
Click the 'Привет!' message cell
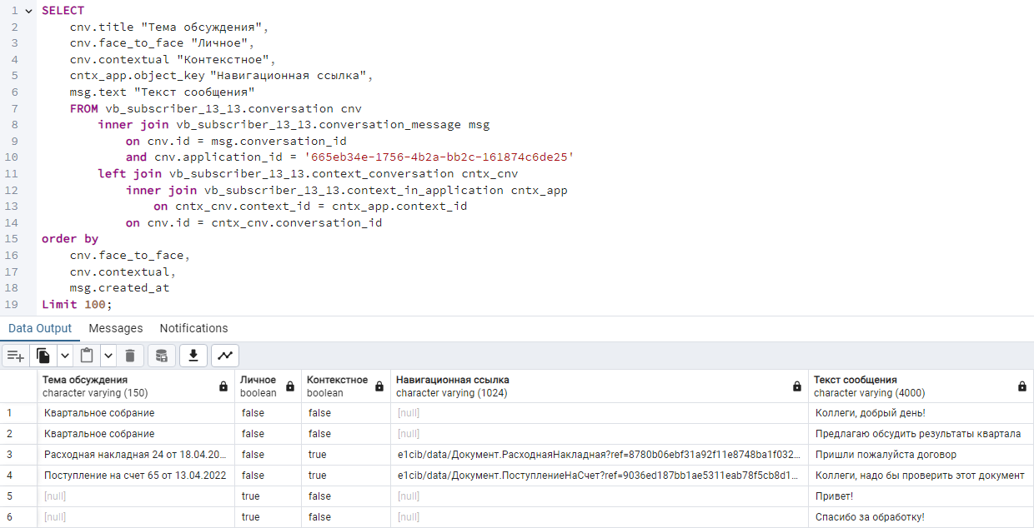(921, 496)
